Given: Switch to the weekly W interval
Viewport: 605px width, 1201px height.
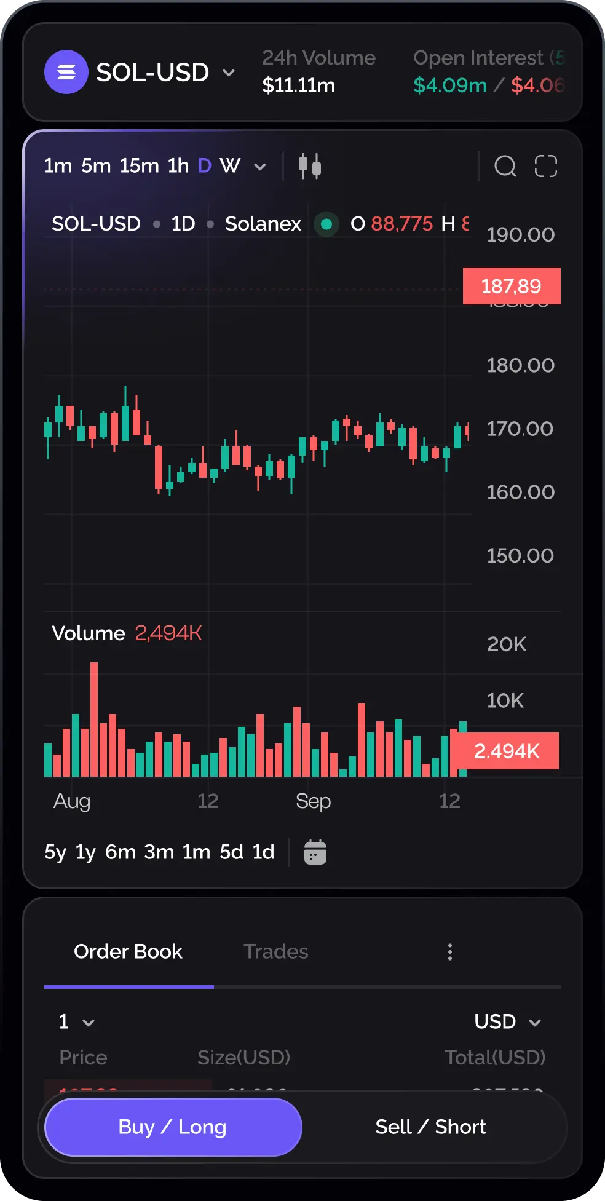Looking at the screenshot, I should click(x=230, y=166).
